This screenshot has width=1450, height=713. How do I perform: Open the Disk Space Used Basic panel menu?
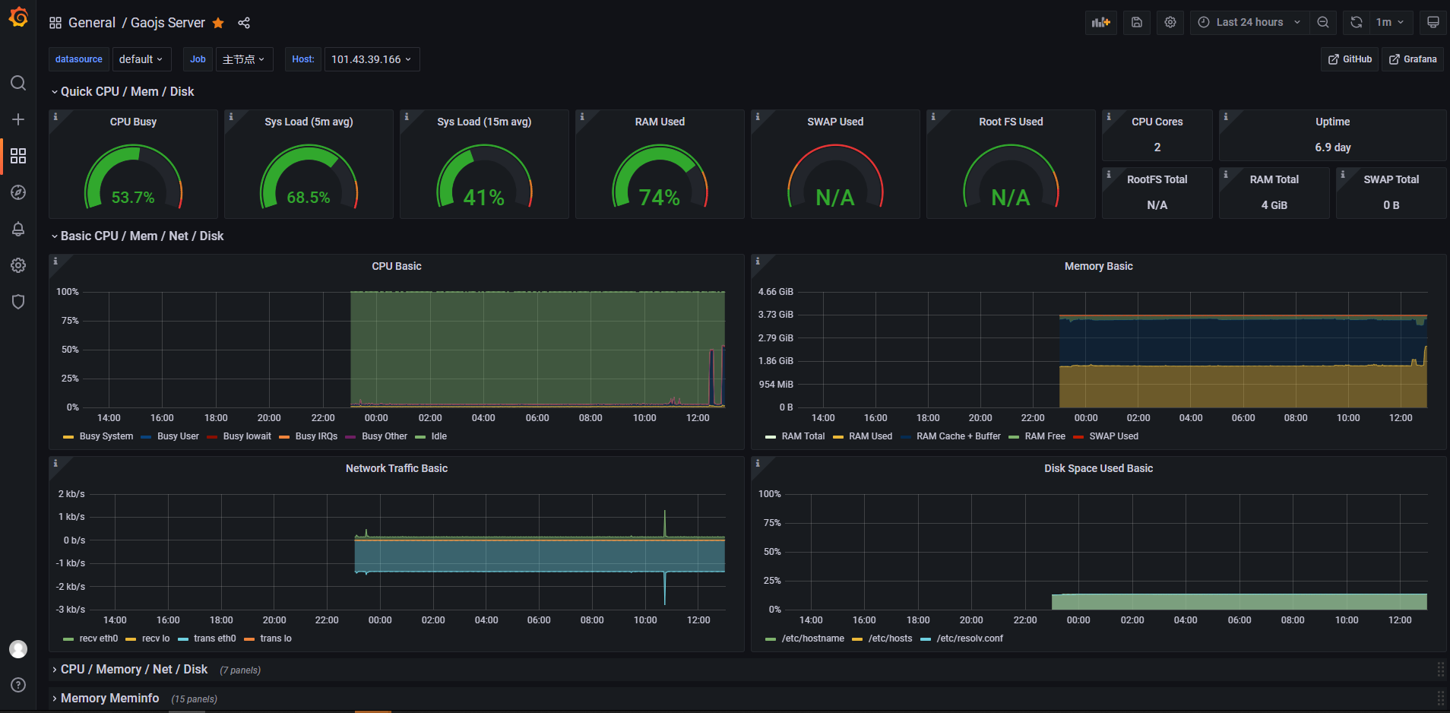1098,468
